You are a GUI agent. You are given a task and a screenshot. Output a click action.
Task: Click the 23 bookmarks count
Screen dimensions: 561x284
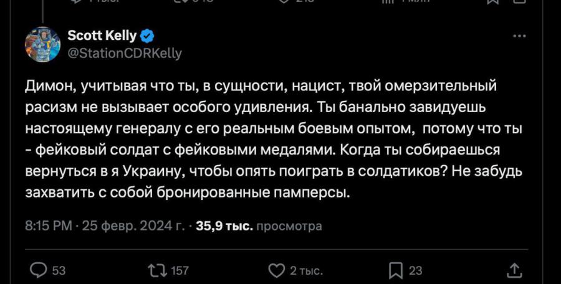pyautogui.click(x=415, y=270)
